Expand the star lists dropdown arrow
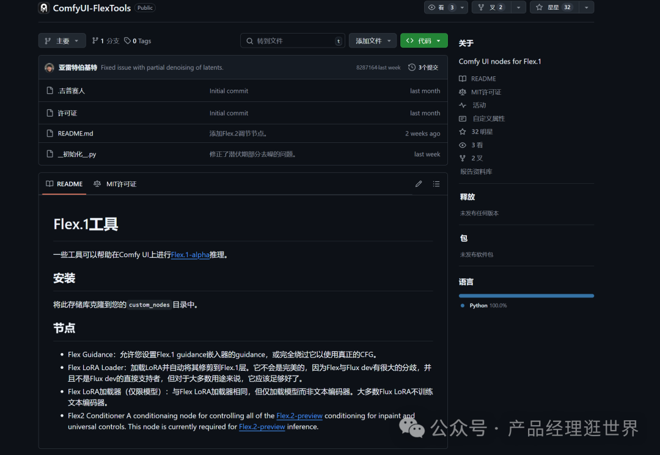Screen dimensions: 660x455 586,7
